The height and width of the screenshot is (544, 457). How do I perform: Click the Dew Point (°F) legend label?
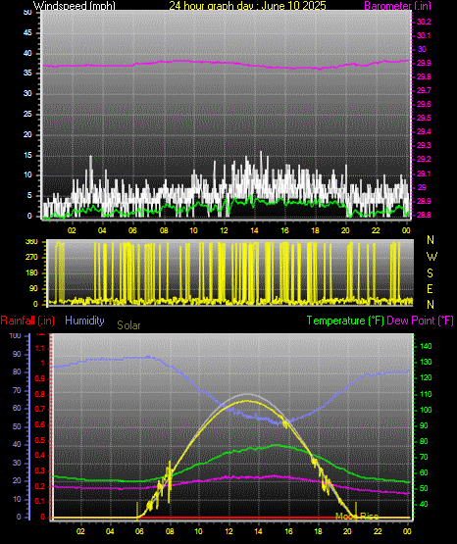420,321
